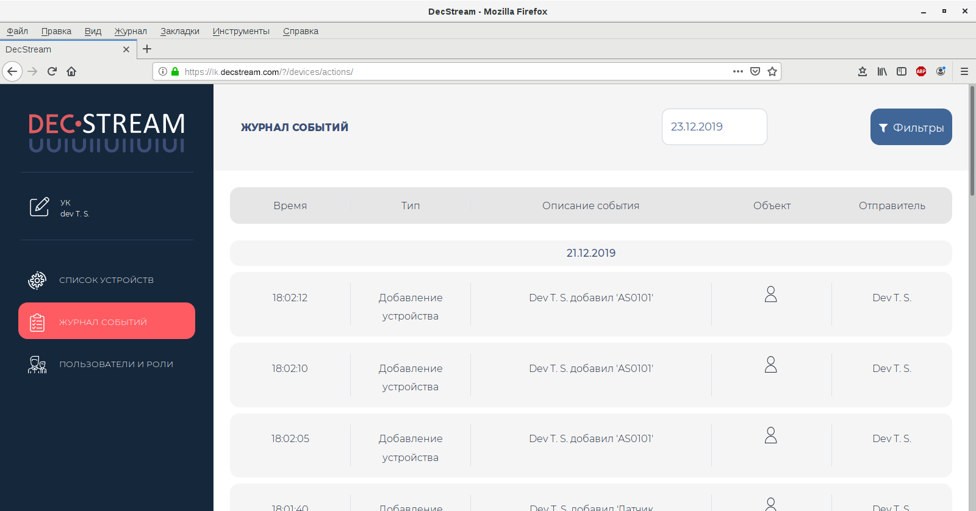
Task: Click the Тип column header
Action: point(411,205)
